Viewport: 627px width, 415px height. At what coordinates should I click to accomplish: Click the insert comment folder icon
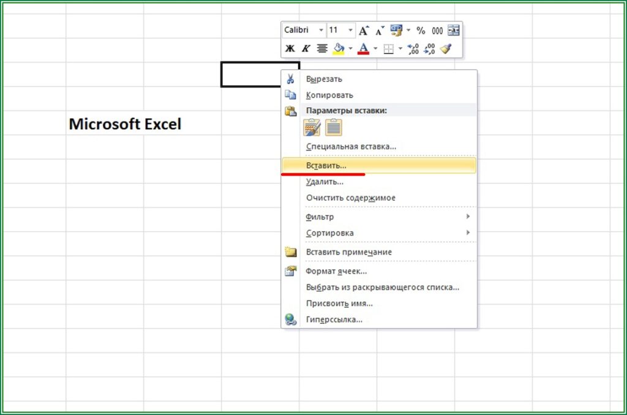[290, 252]
